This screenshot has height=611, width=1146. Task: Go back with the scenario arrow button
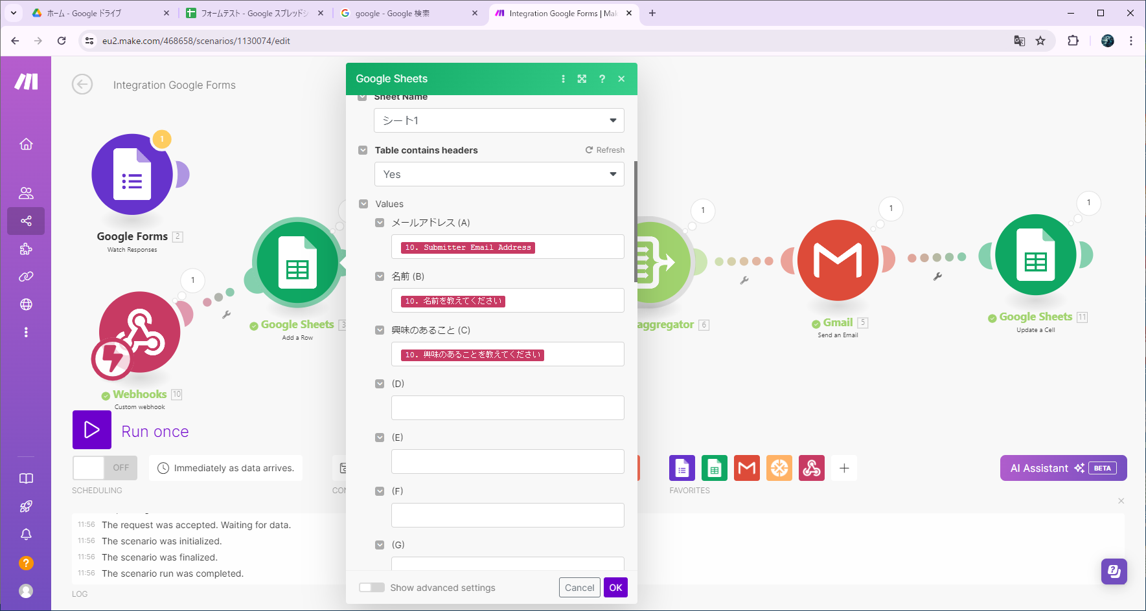[x=82, y=84]
